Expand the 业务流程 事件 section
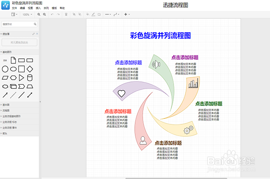The image size is (270, 179). [20, 128]
